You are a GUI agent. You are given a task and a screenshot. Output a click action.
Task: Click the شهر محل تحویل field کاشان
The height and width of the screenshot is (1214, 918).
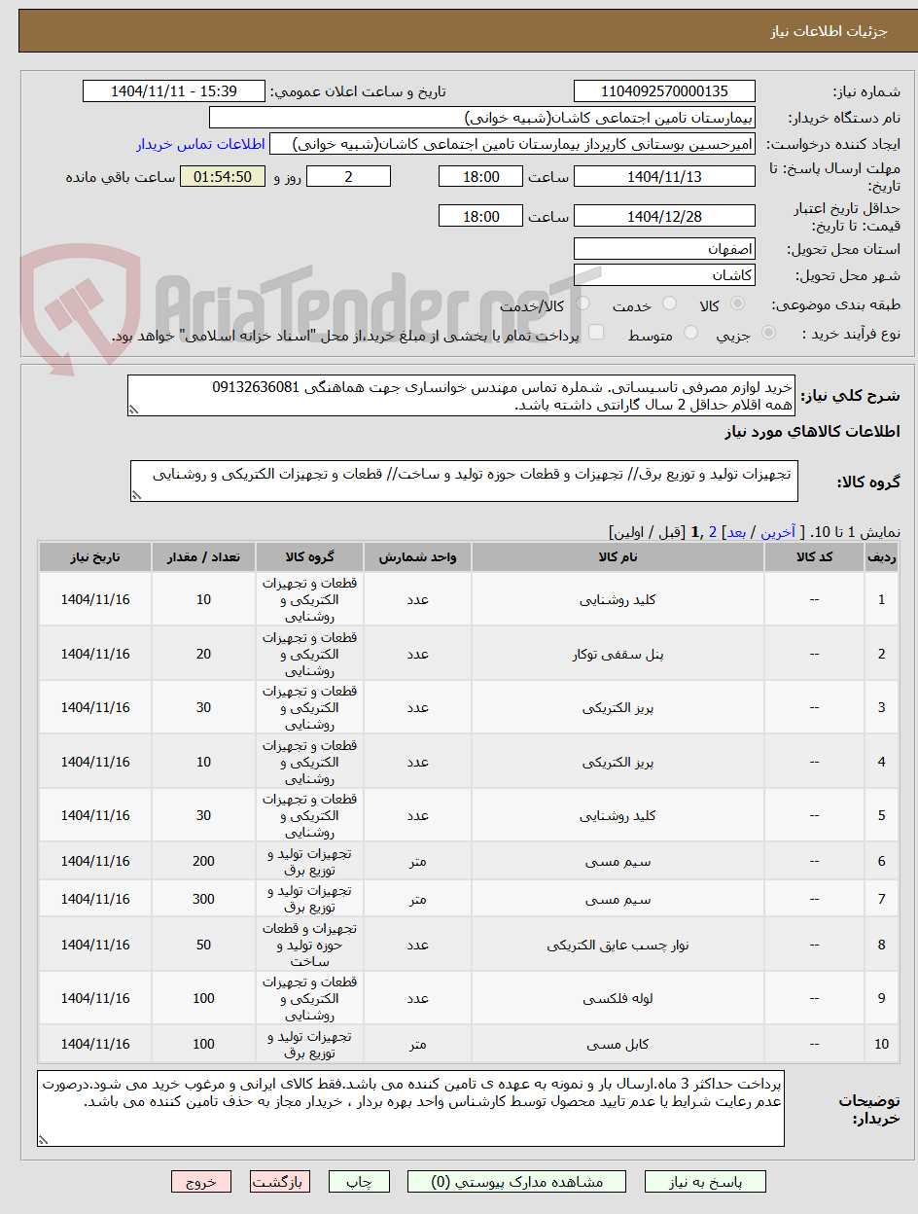[x=664, y=275]
